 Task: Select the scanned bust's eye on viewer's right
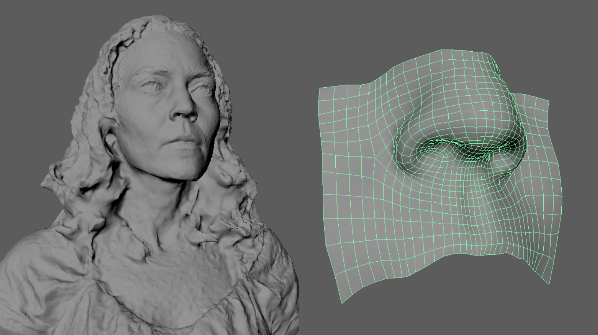point(201,88)
